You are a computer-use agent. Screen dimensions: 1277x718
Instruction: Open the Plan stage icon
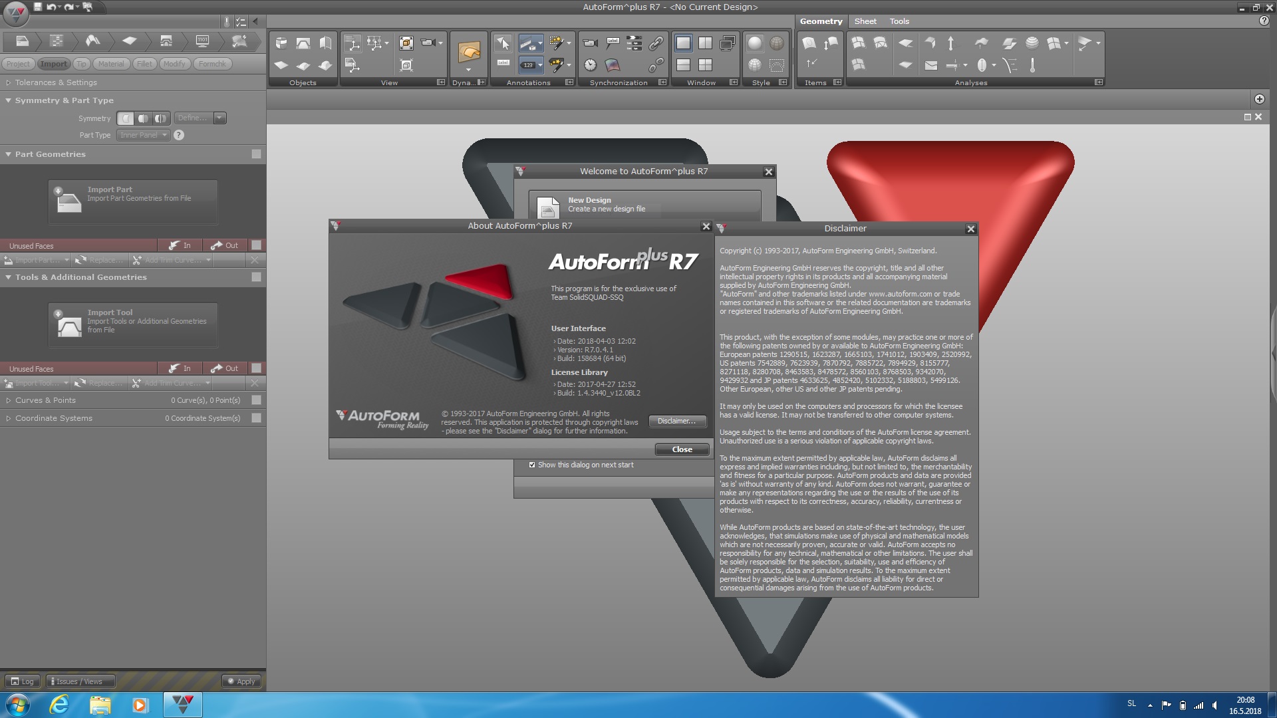[57, 41]
